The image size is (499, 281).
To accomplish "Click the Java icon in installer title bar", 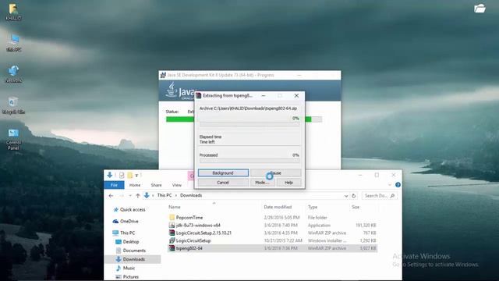I will pos(163,75).
